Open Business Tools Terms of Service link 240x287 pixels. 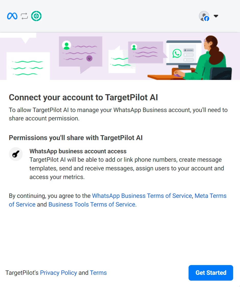click(x=92, y=204)
